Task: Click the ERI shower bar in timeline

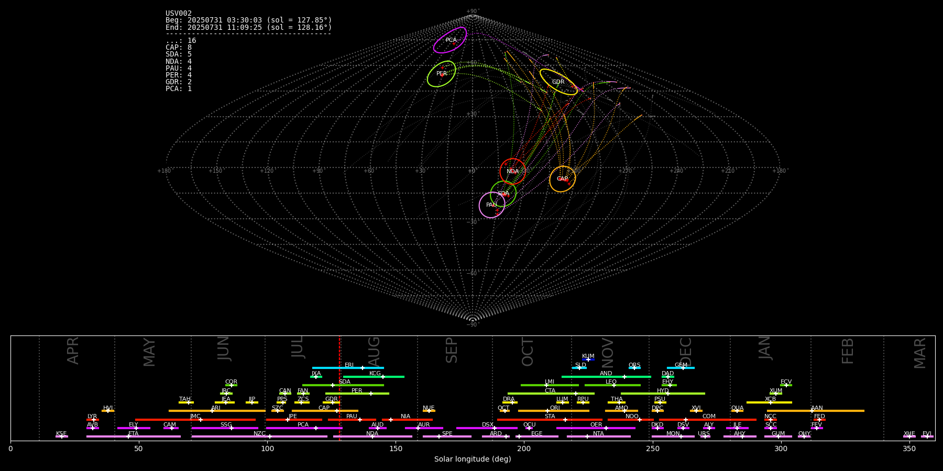Action: point(348,368)
